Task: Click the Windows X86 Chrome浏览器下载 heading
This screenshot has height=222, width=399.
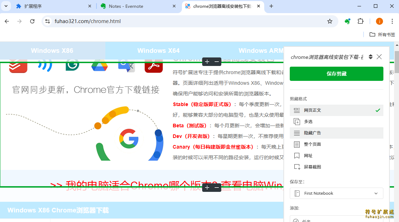Action: [58, 210]
